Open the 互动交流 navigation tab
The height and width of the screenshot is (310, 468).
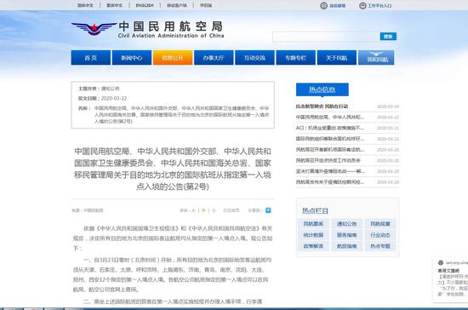click(x=254, y=58)
